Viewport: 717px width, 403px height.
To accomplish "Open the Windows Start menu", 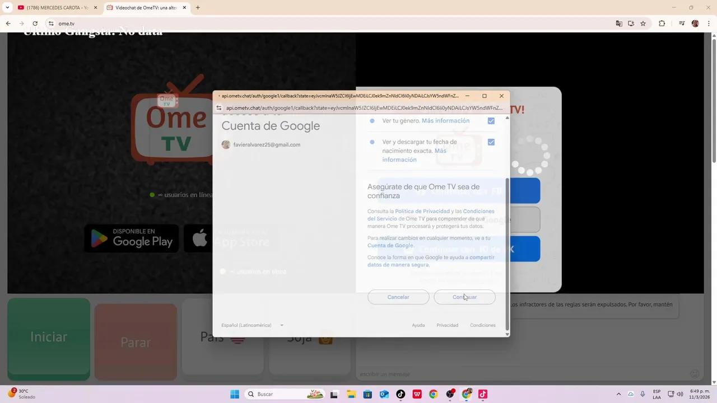I will 235,394.
